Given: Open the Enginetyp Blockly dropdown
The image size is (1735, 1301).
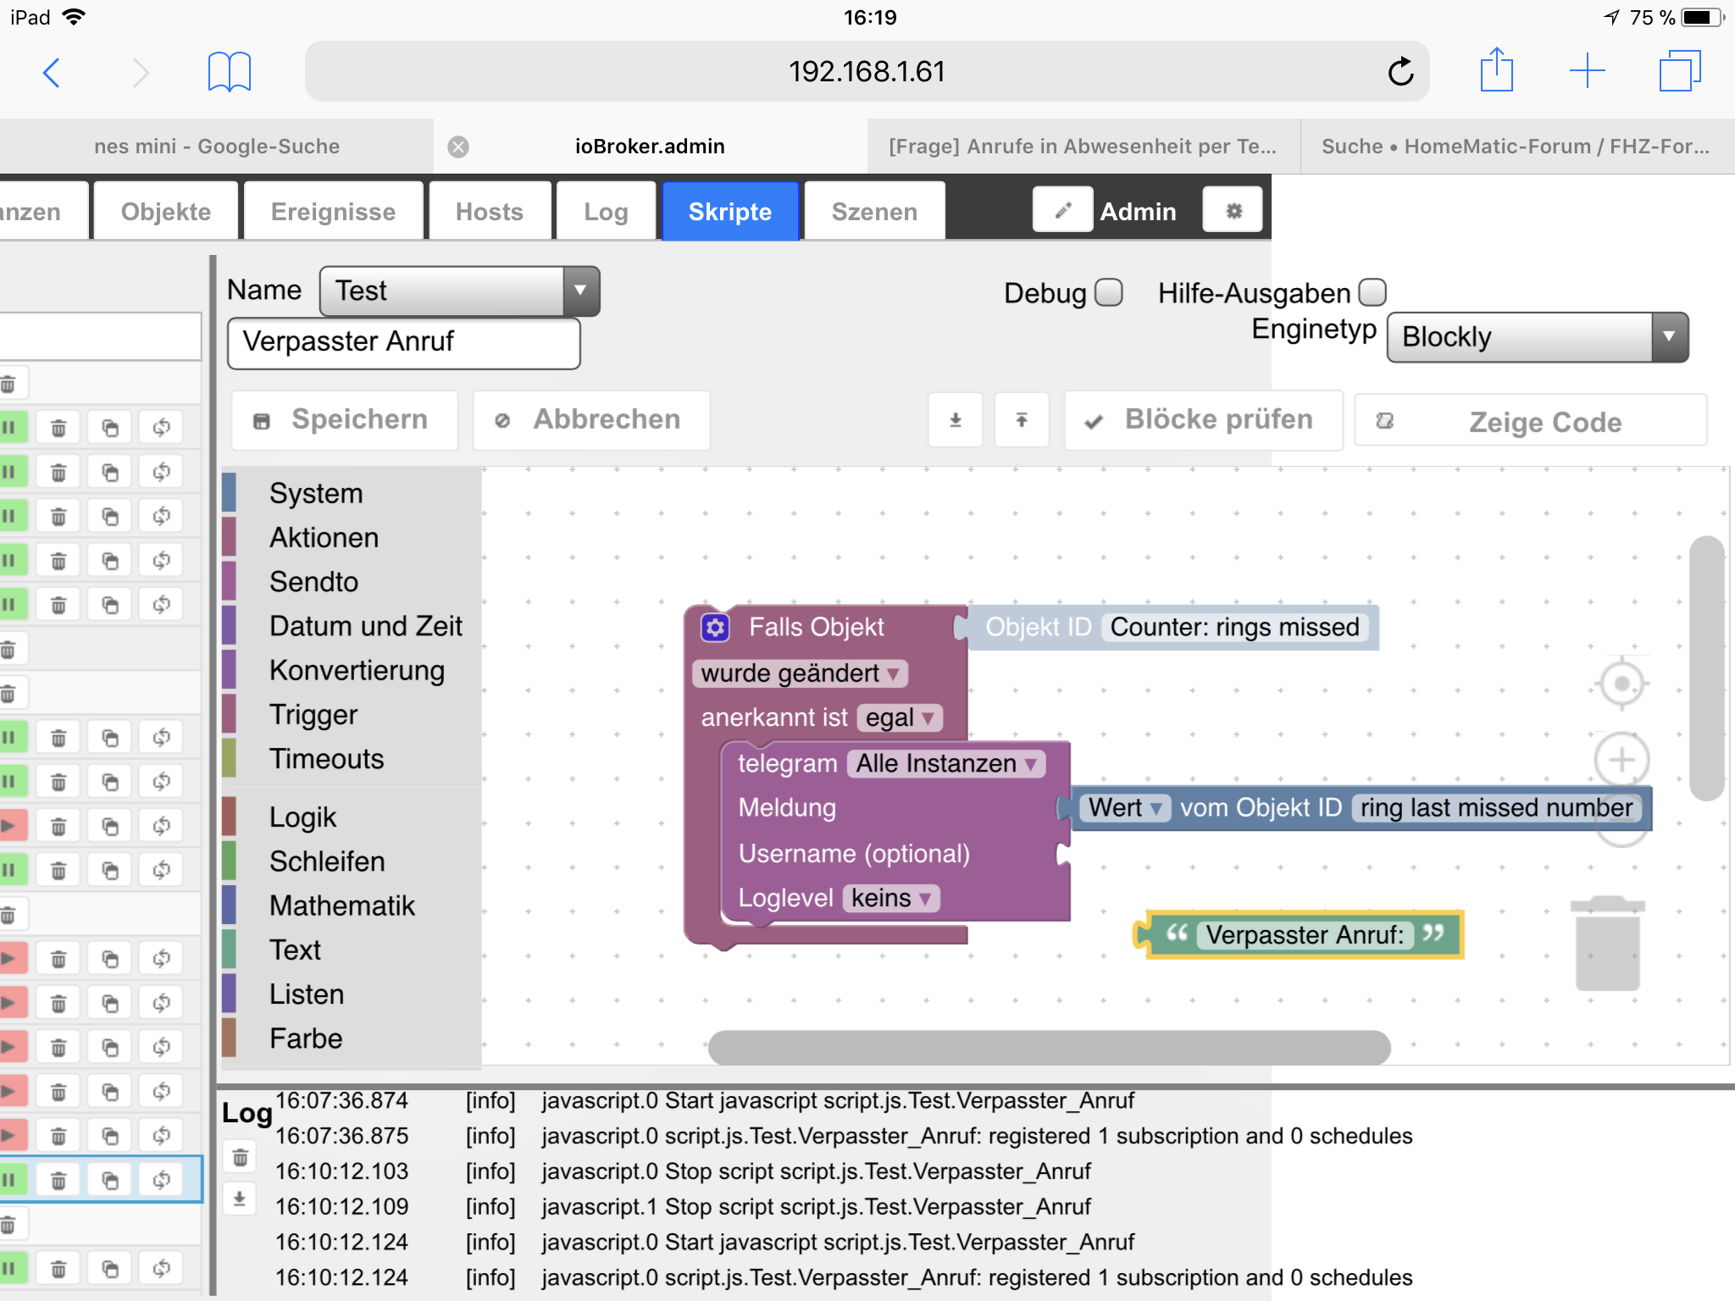Looking at the screenshot, I should (1537, 337).
